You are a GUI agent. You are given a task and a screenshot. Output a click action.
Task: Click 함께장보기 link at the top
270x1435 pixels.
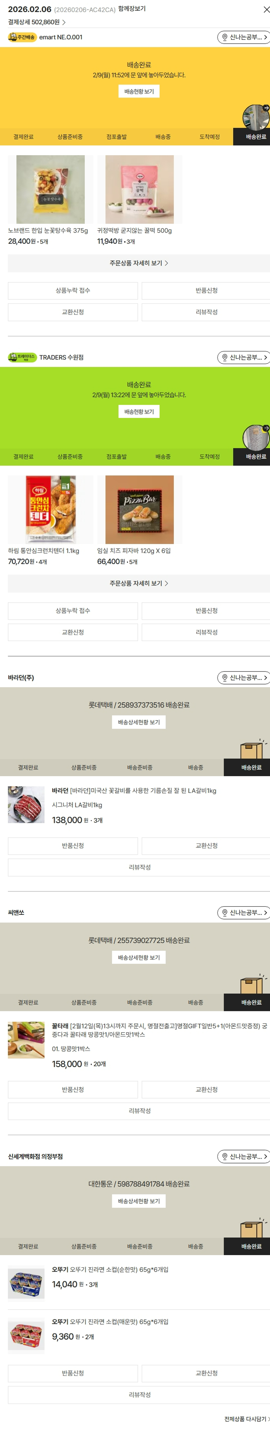(132, 9)
